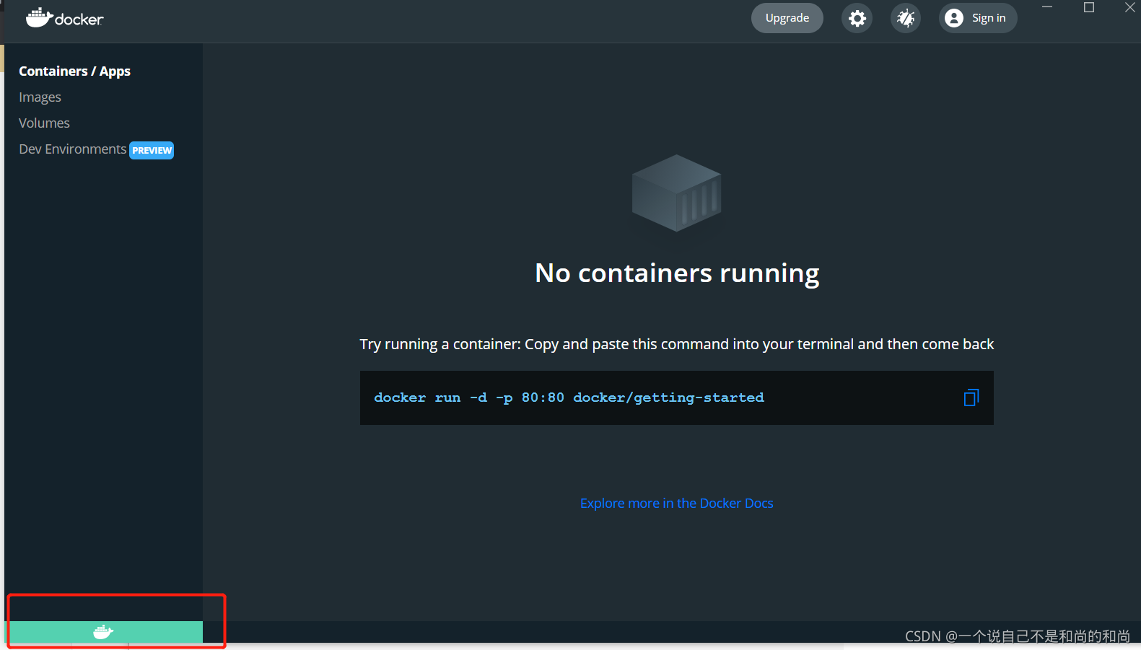The width and height of the screenshot is (1141, 650).
Task: Open the Images section
Action: tap(40, 97)
